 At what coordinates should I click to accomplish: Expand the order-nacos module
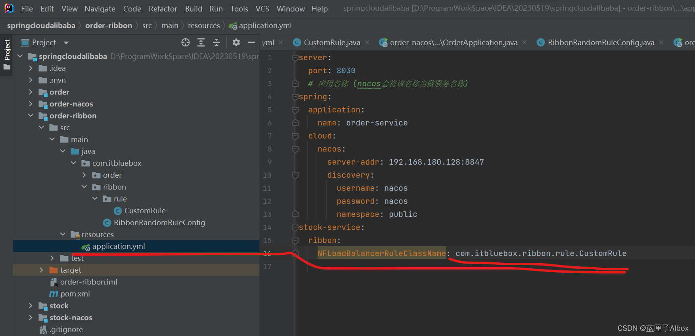tap(31, 104)
